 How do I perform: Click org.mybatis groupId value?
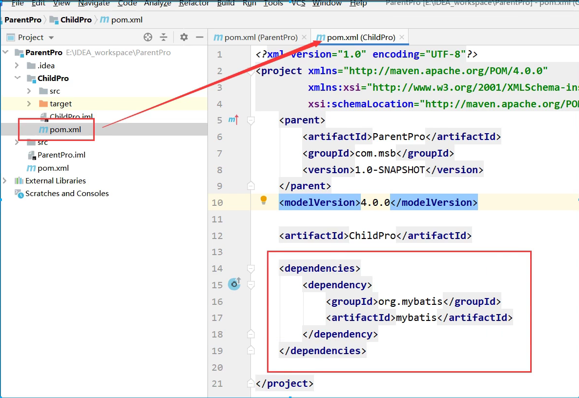click(x=410, y=301)
